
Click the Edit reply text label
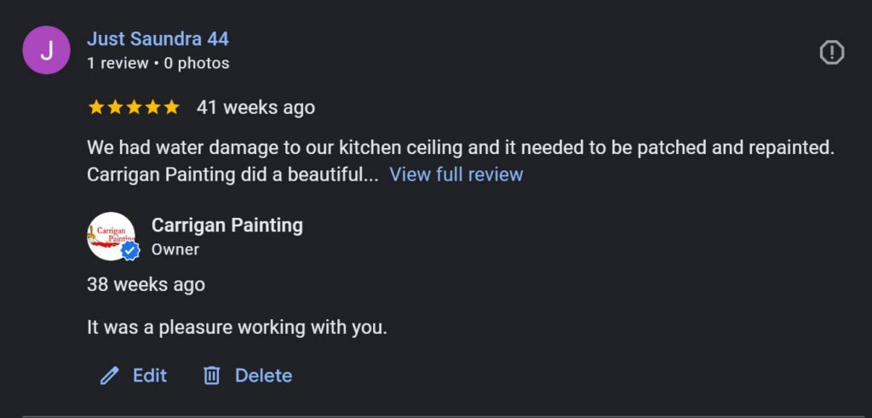point(150,375)
